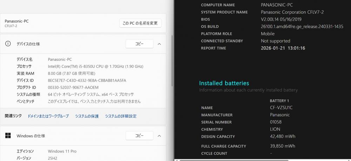The width and height of the screenshot is (351, 161).
Task: Select battery manufacturer value Panasonic
Action: [280, 115]
